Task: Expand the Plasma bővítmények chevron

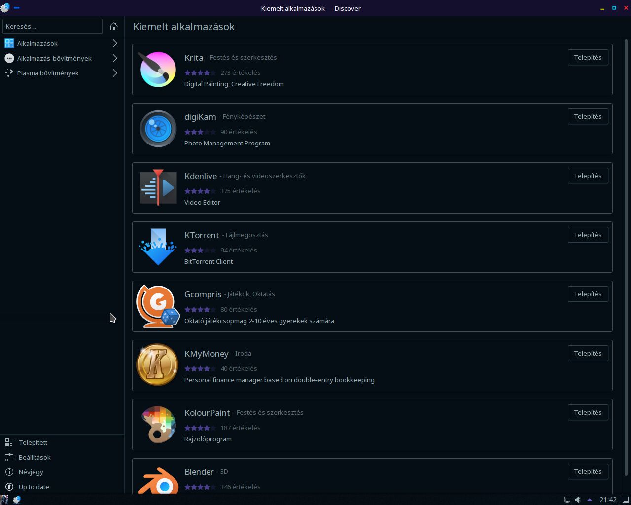Action: click(x=115, y=73)
